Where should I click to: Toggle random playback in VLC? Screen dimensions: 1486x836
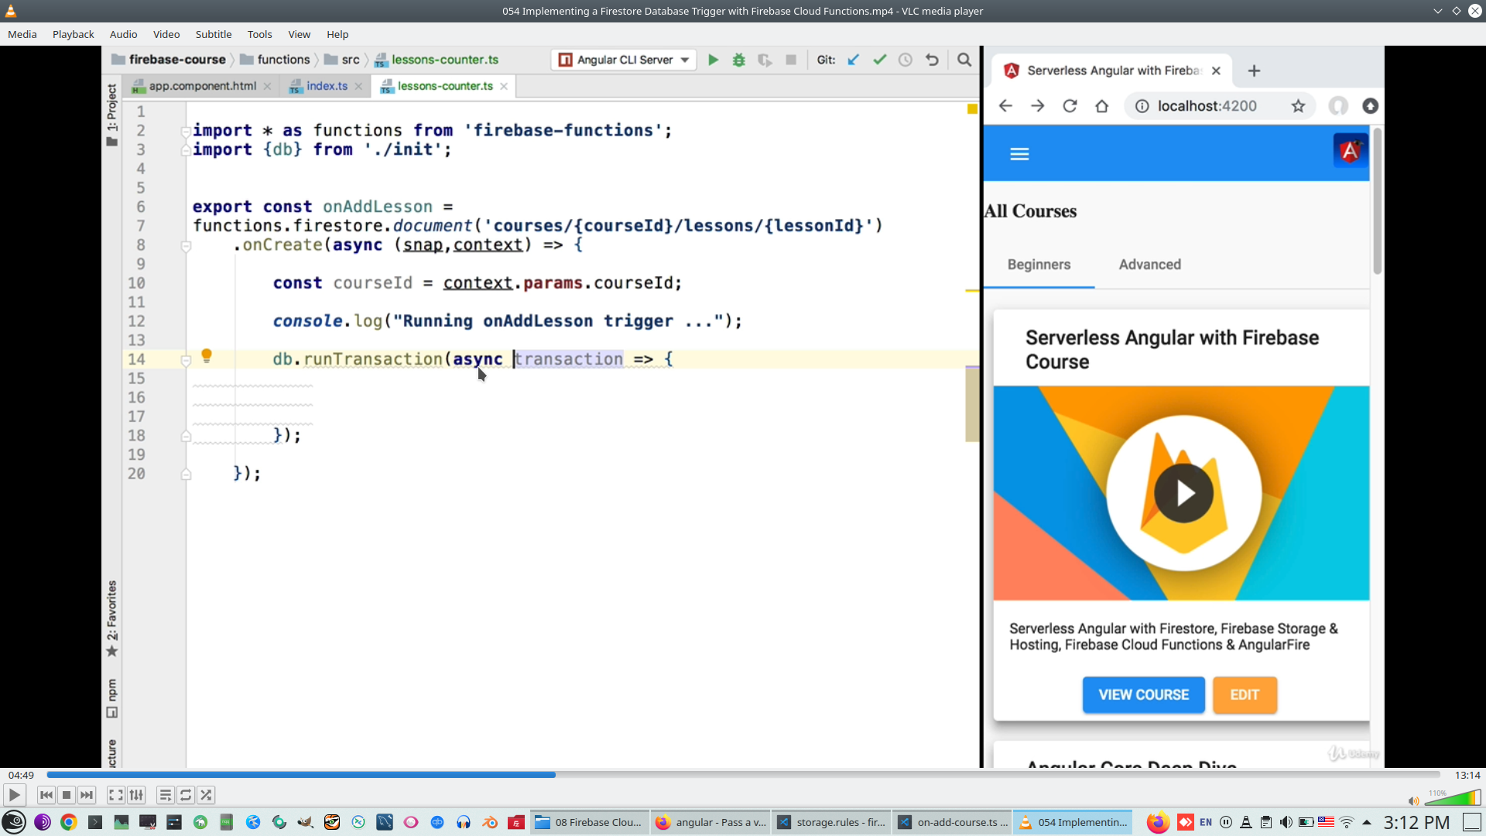[206, 795]
